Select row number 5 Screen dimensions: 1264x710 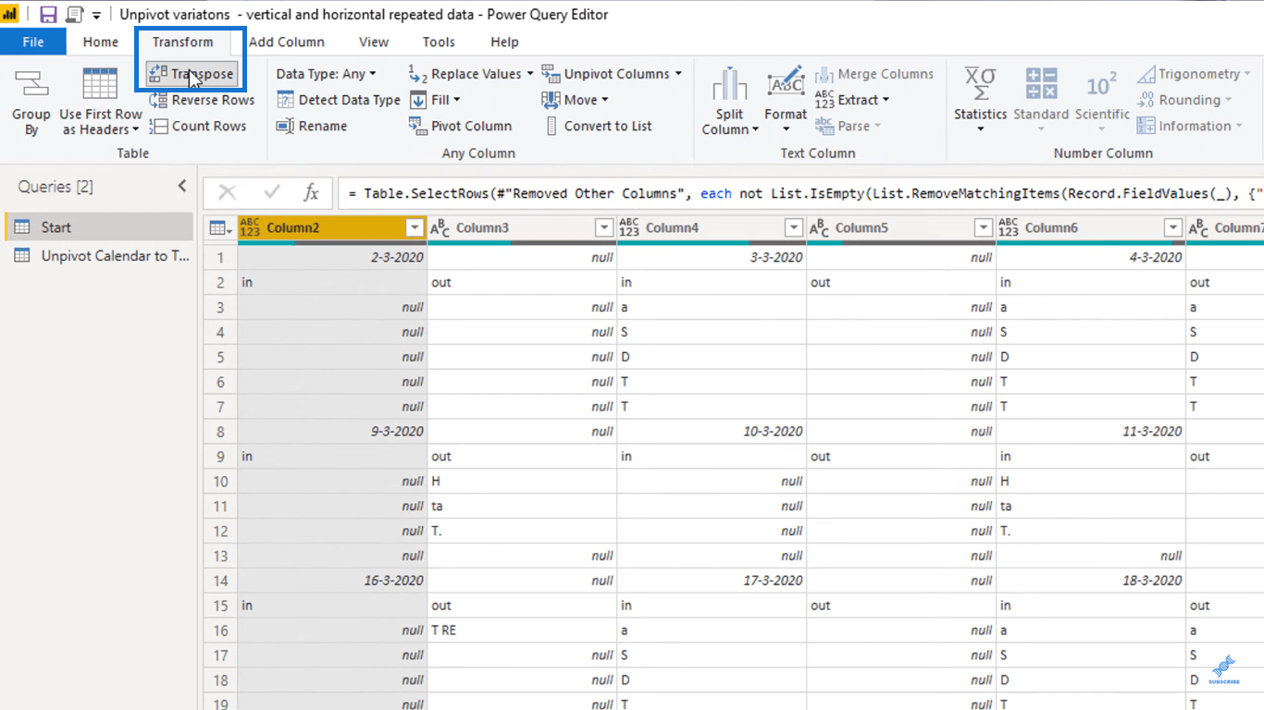coord(220,357)
